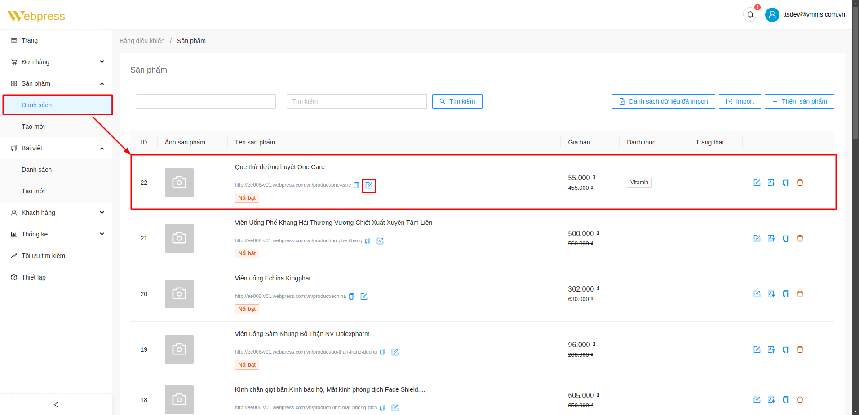This screenshot has height=415, width=859.
Task: Go to Bảng điều khiển breadcrumb
Action: pos(142,41)
